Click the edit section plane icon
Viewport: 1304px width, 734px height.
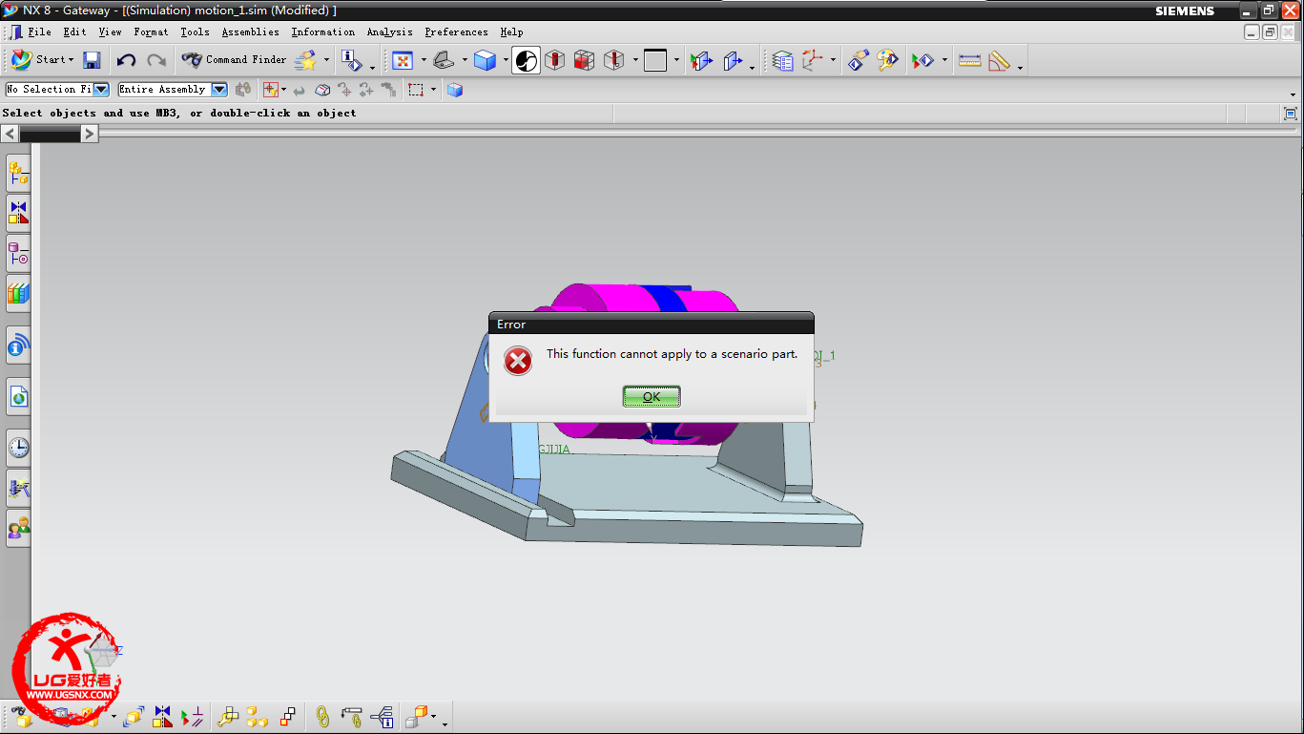701,60
